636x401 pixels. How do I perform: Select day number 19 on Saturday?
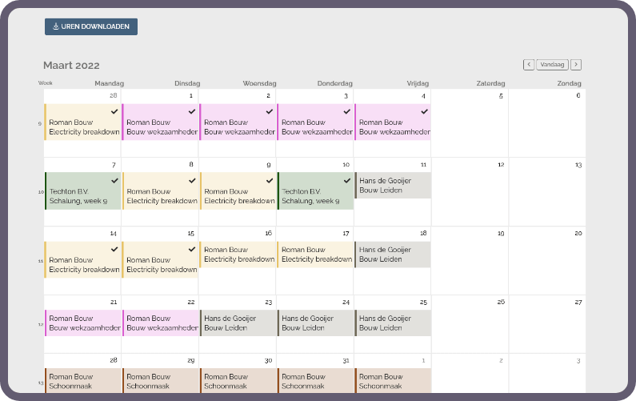[501, 233]
